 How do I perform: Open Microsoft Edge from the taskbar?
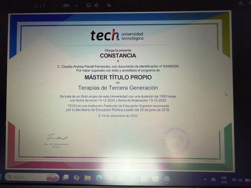click(x=99, y=178)
